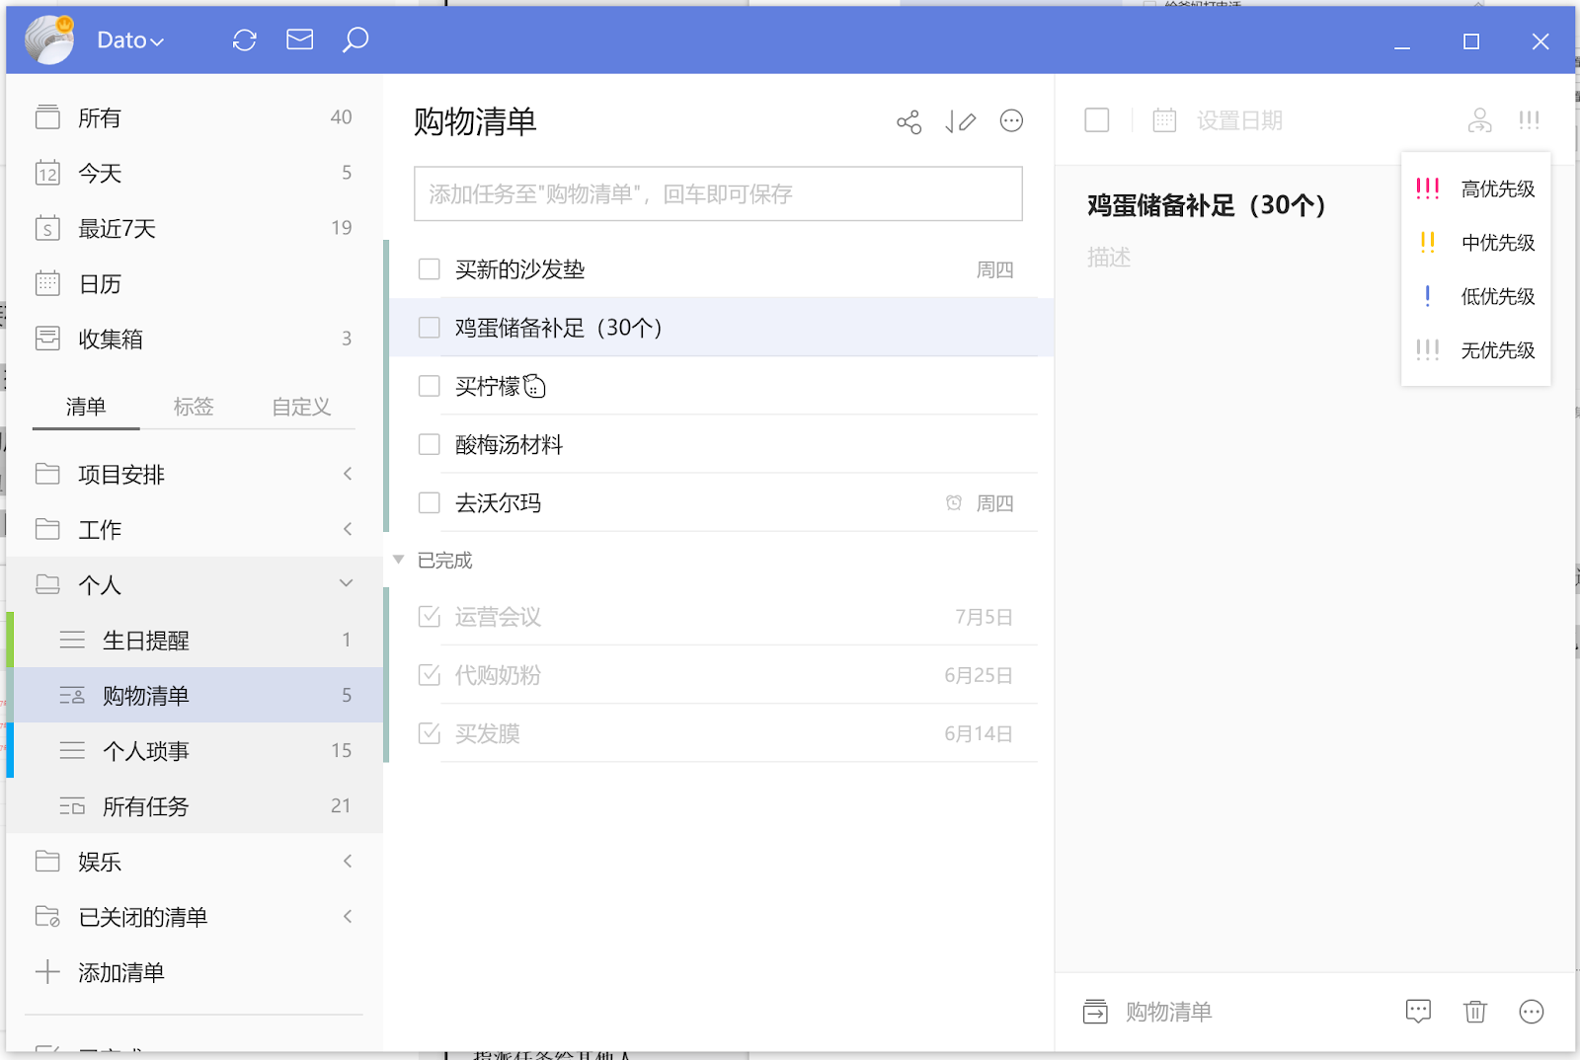
Task: Uncheck completed task 运营会议
Action: [x=429, y=617]
